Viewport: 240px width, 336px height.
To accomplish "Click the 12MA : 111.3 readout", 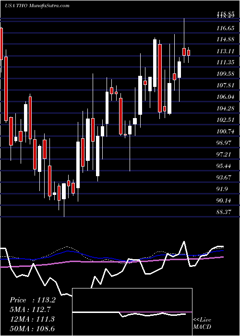I will tap(32, 319).
